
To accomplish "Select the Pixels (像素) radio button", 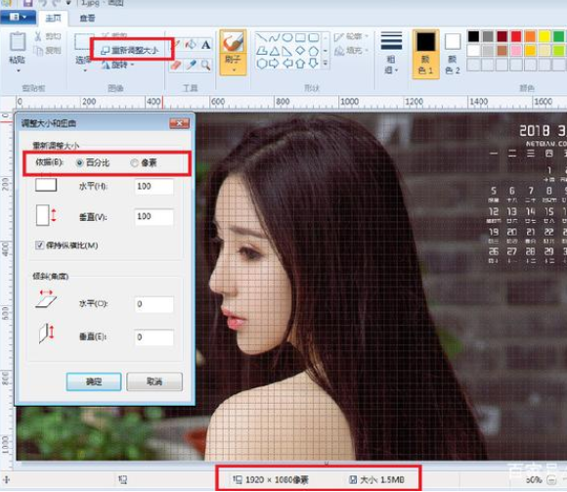I will pos(134,163).
